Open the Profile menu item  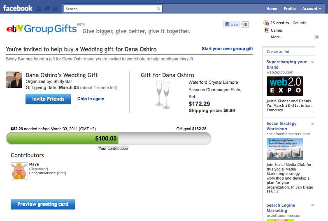(x=290, y=9)
